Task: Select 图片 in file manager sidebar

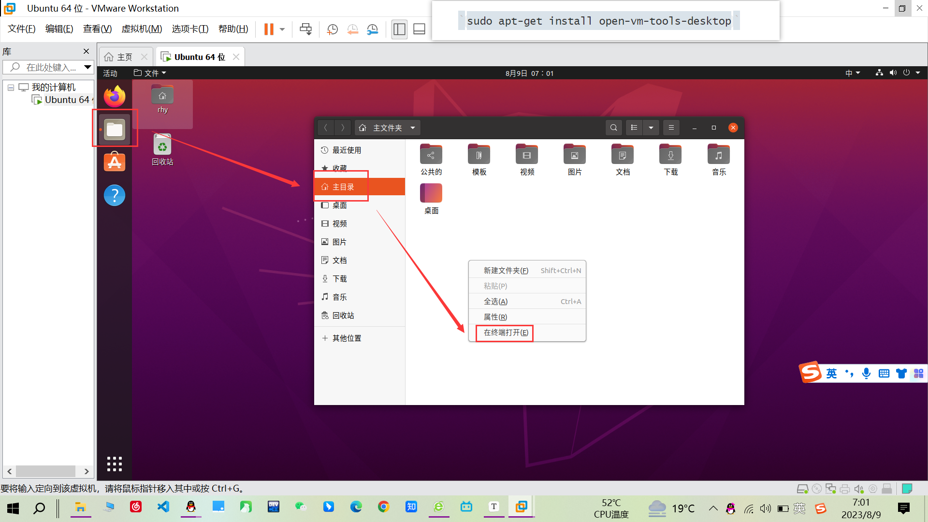Action: tap(360, 242)
